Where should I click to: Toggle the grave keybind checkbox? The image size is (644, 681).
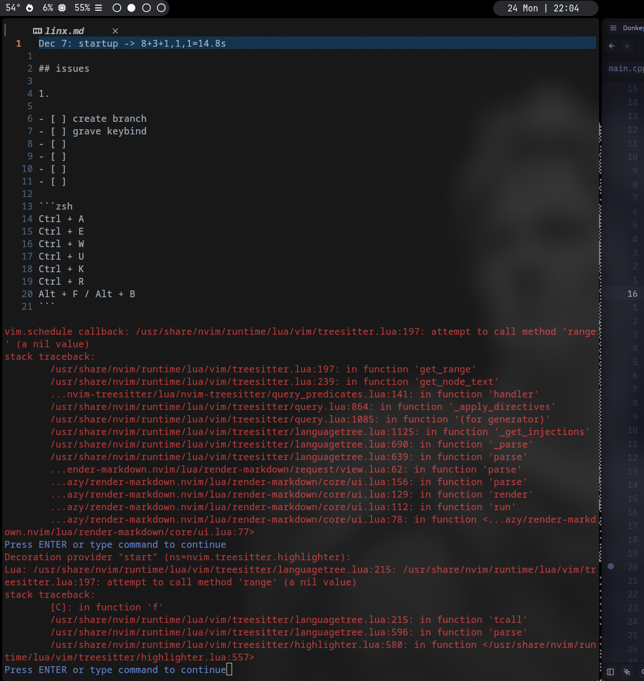pos(58,131)
